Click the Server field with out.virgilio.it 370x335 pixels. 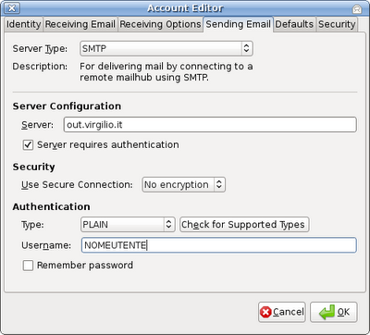210,125
